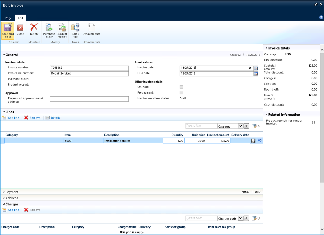Toggle the On hold checkbox
This screenshot has width=324, height=235.
coord(181,87)
